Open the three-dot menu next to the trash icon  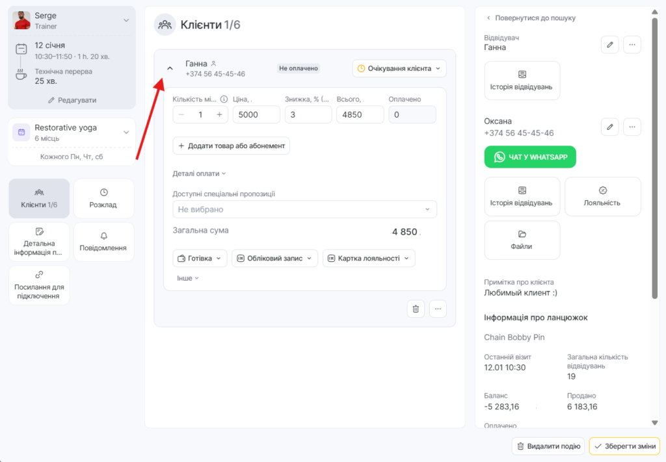point(438,309)
